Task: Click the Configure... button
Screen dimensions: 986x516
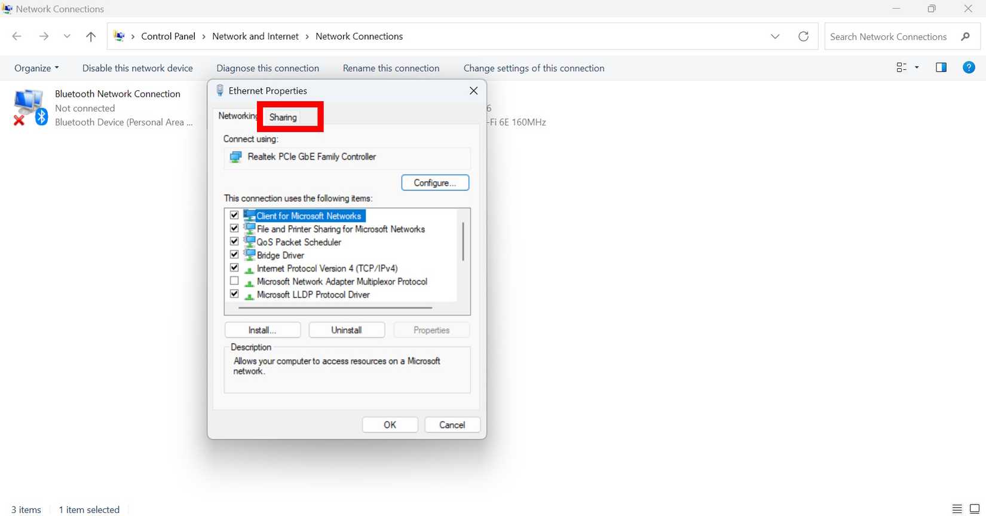Action: (435, 183)
